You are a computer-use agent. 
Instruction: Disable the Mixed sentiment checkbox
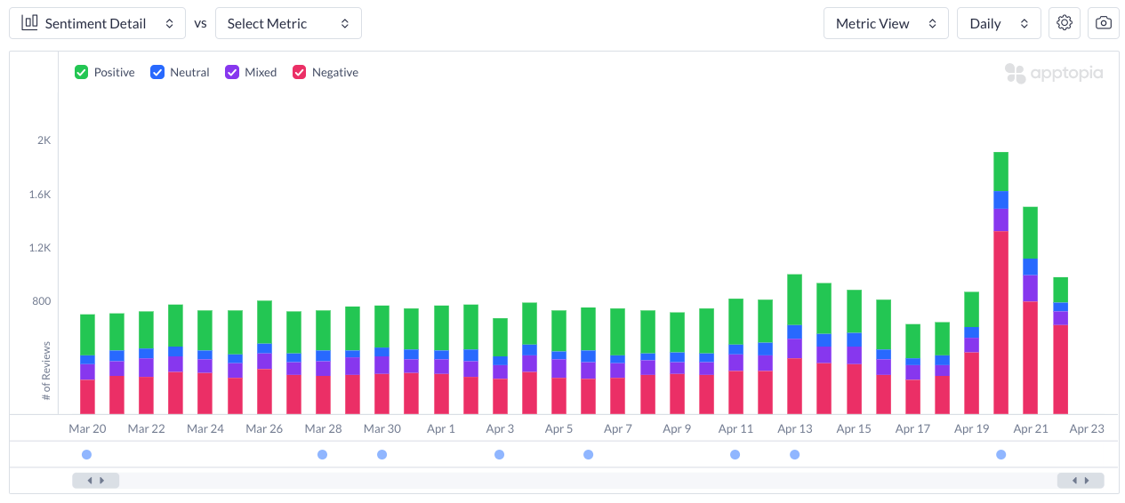(232, 73)
